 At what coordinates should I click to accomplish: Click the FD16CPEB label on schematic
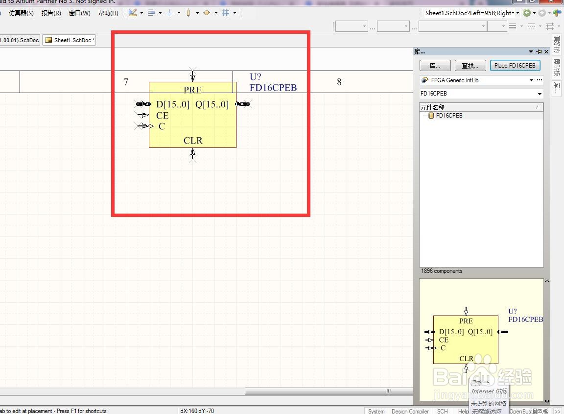coord(273,88)
